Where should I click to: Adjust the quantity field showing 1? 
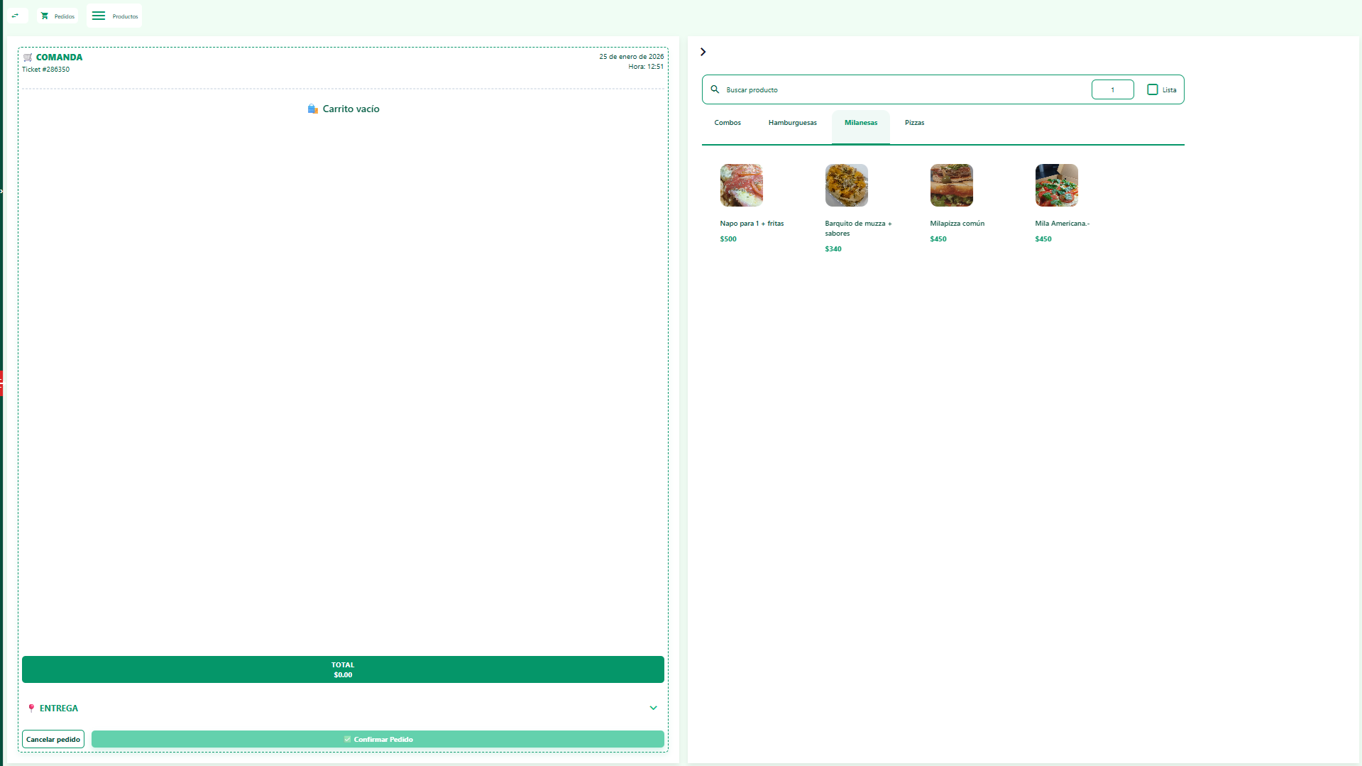pos(1112,89)
